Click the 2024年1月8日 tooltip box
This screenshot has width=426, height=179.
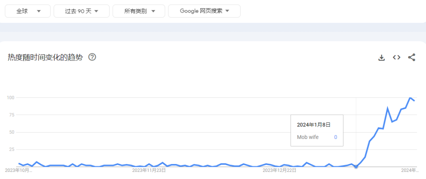[317, 130]
